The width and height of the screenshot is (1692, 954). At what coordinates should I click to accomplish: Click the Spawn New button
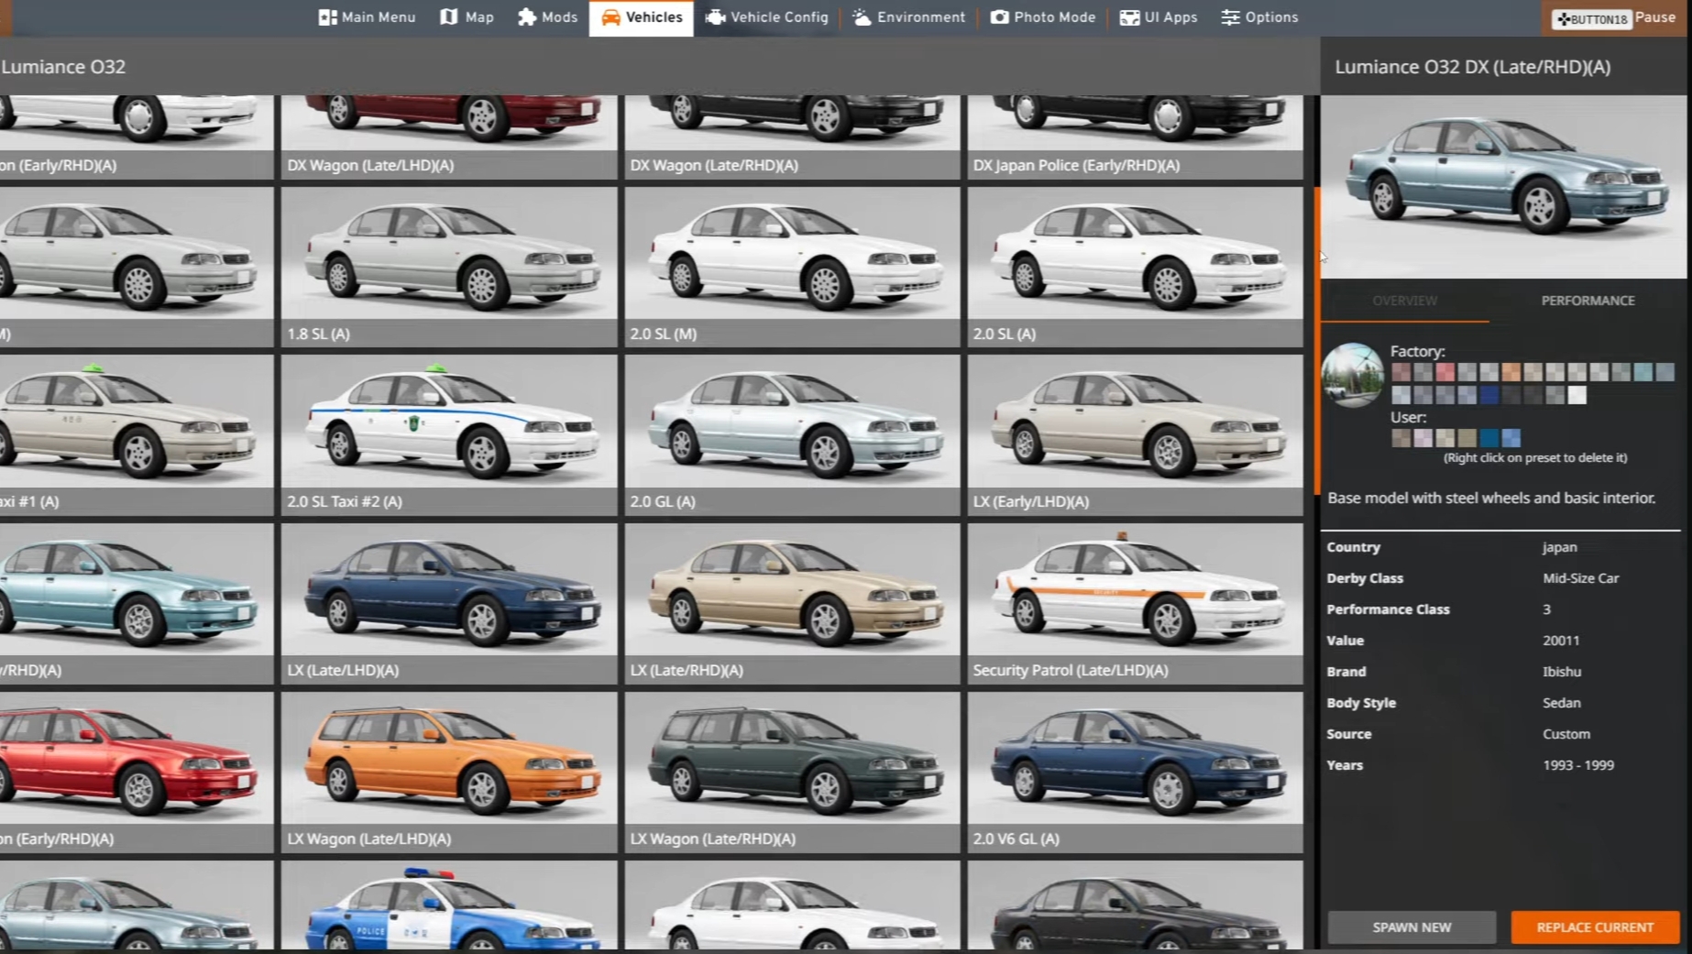(1412, 927)
